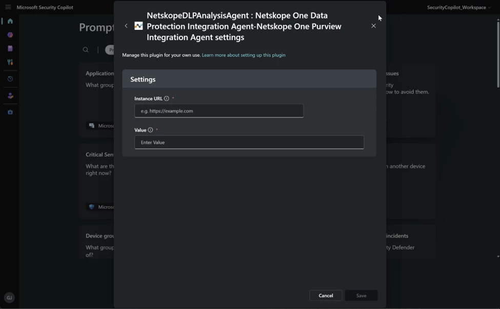Screen dimensions: 500x309
Task: Go back with the dialog back arrow
Action: (126, 26)
